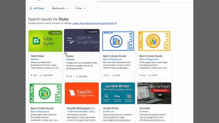Click the arrow caret on Price
Image resolution: width=219 pixels, height=123 pixels.
click(85, 9)
